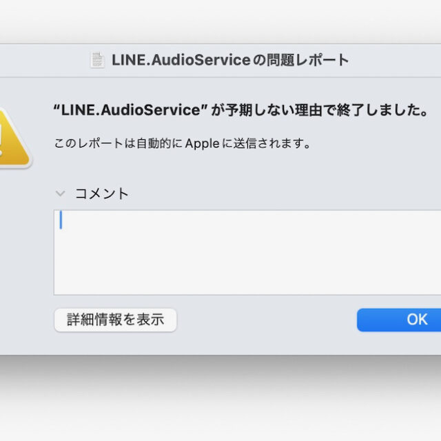Screen dimensions: 441x441
Task: Confirm the crash report with OK
Action: [x=399, y=320]
